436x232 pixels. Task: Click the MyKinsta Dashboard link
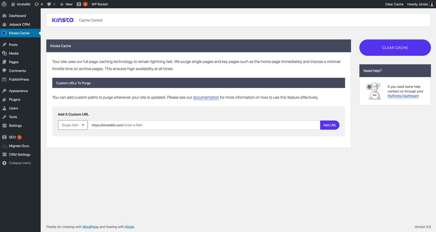(x=403, y=96)
